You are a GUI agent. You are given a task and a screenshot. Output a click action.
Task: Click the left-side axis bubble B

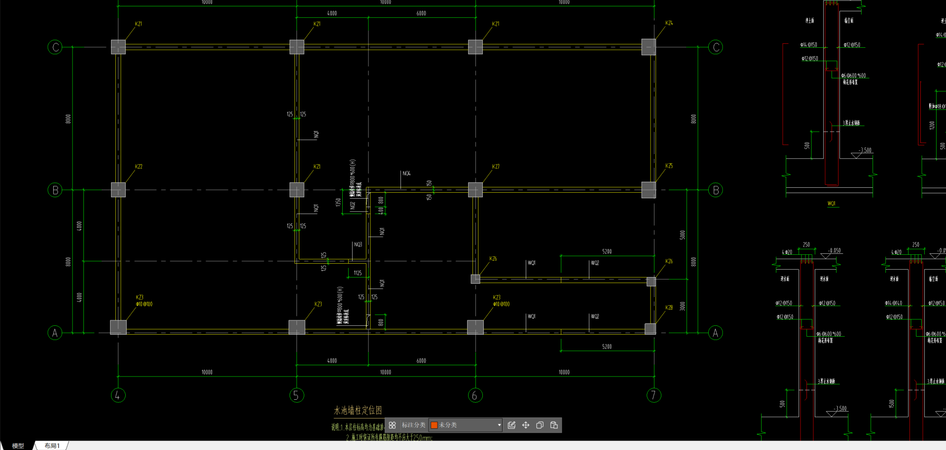pos(55,190)
